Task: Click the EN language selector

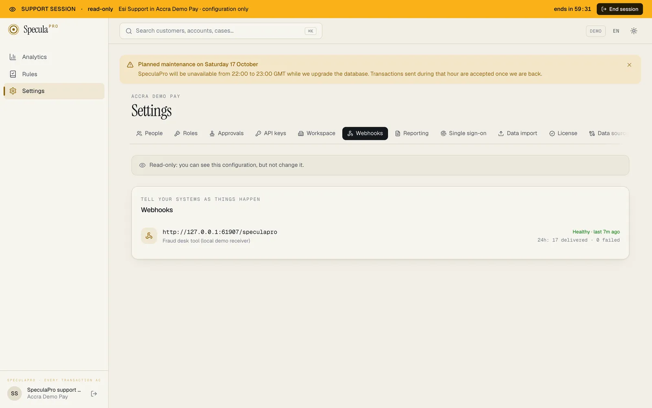Action: (x=616, y=31)
